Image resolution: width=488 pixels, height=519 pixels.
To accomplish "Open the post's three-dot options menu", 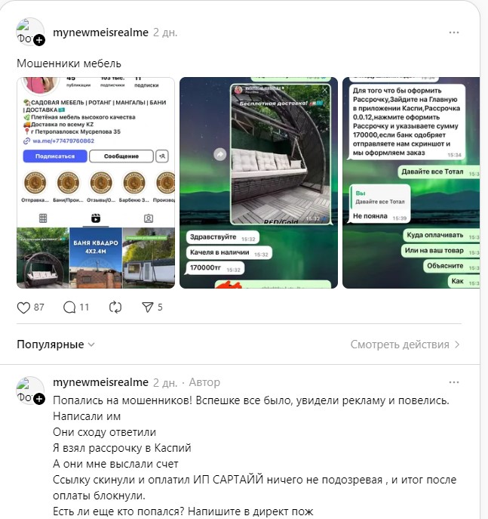I will pos(454,32).
